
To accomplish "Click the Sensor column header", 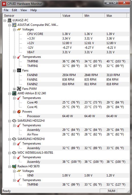I will click(x=32, y=15).
